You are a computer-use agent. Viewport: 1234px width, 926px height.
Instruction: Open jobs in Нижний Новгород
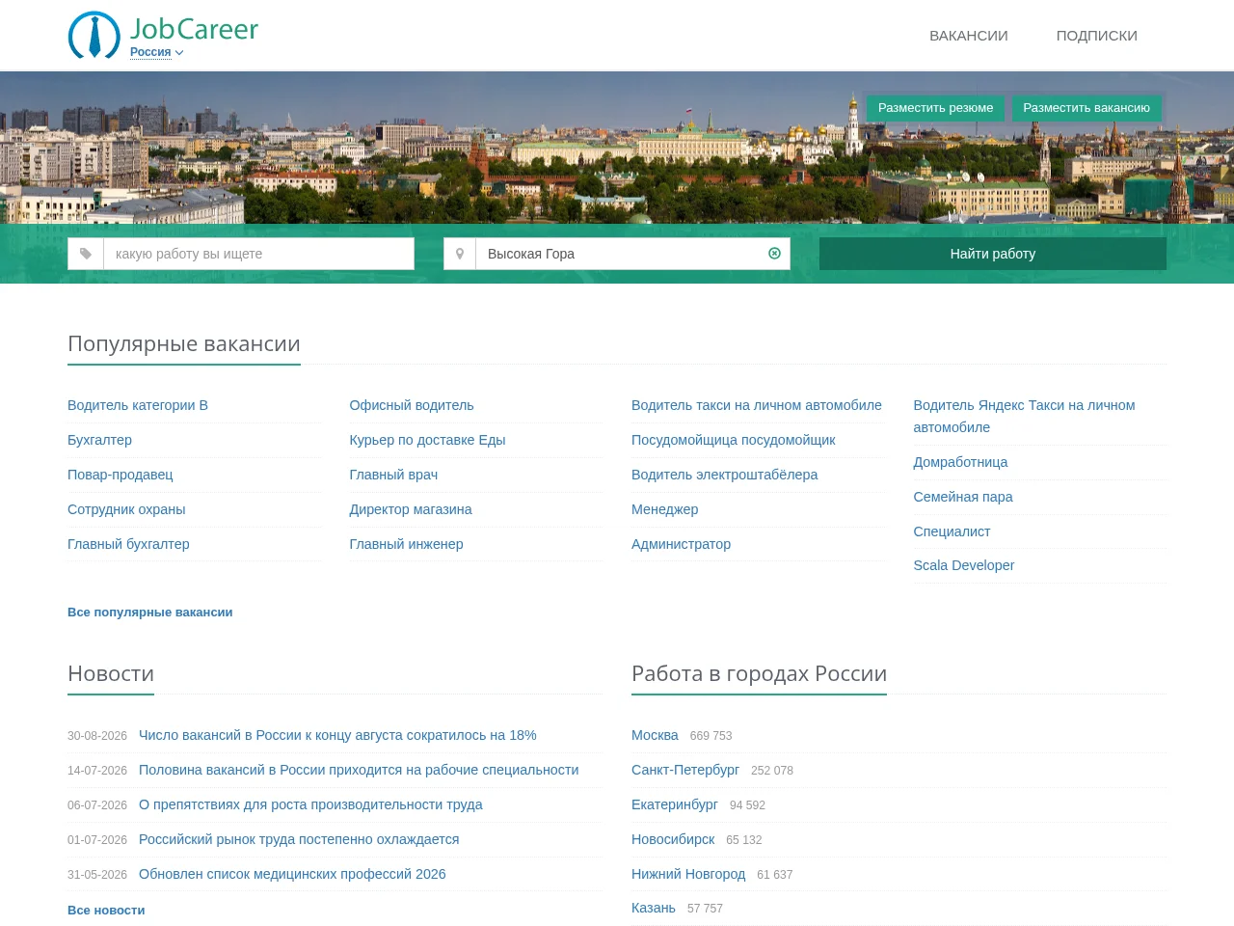(688, 874)
